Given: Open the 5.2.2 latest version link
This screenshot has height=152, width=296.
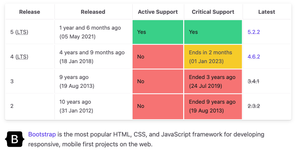Looking at the screenshot, I should 254,32.
